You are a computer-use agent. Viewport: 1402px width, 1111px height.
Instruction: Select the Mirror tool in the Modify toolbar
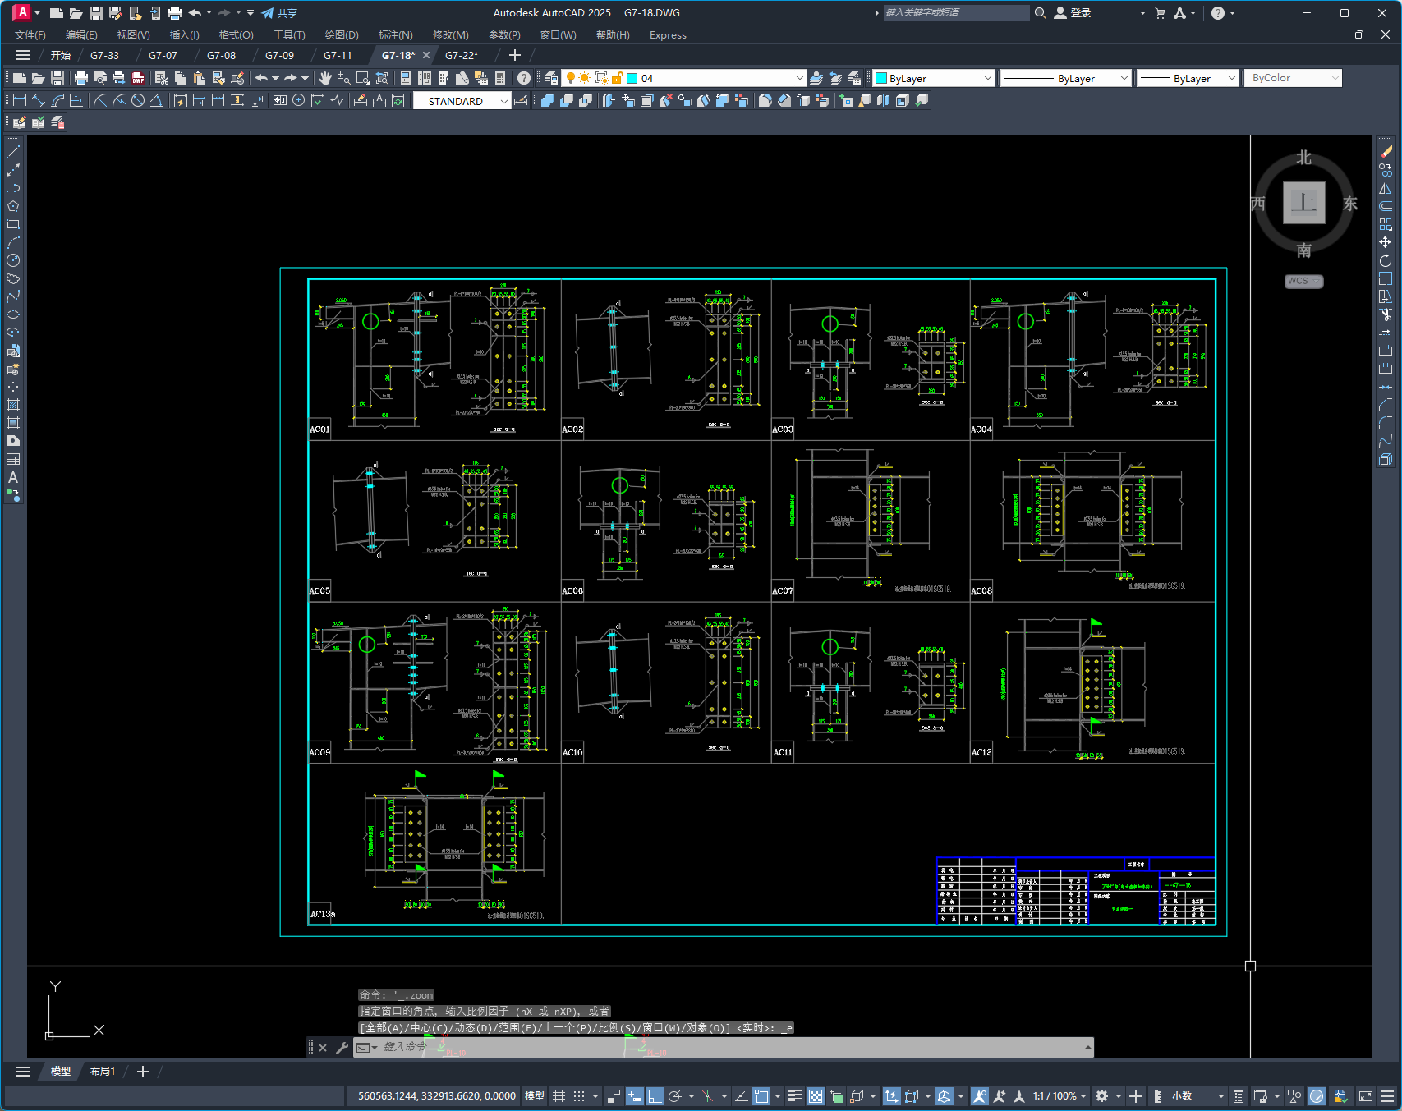click(x=1386, y=188)
